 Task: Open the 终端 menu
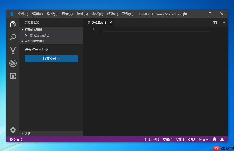(x=112, y=14)
